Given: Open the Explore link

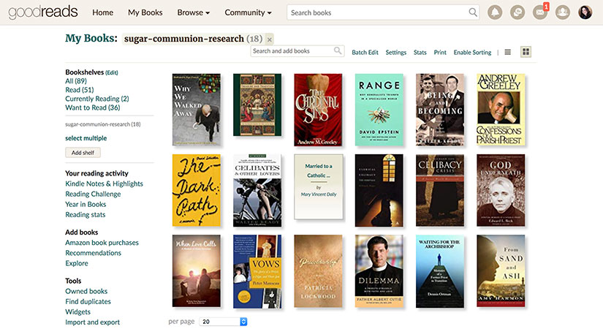Looking at the screenshot, I should pos(77,263).
